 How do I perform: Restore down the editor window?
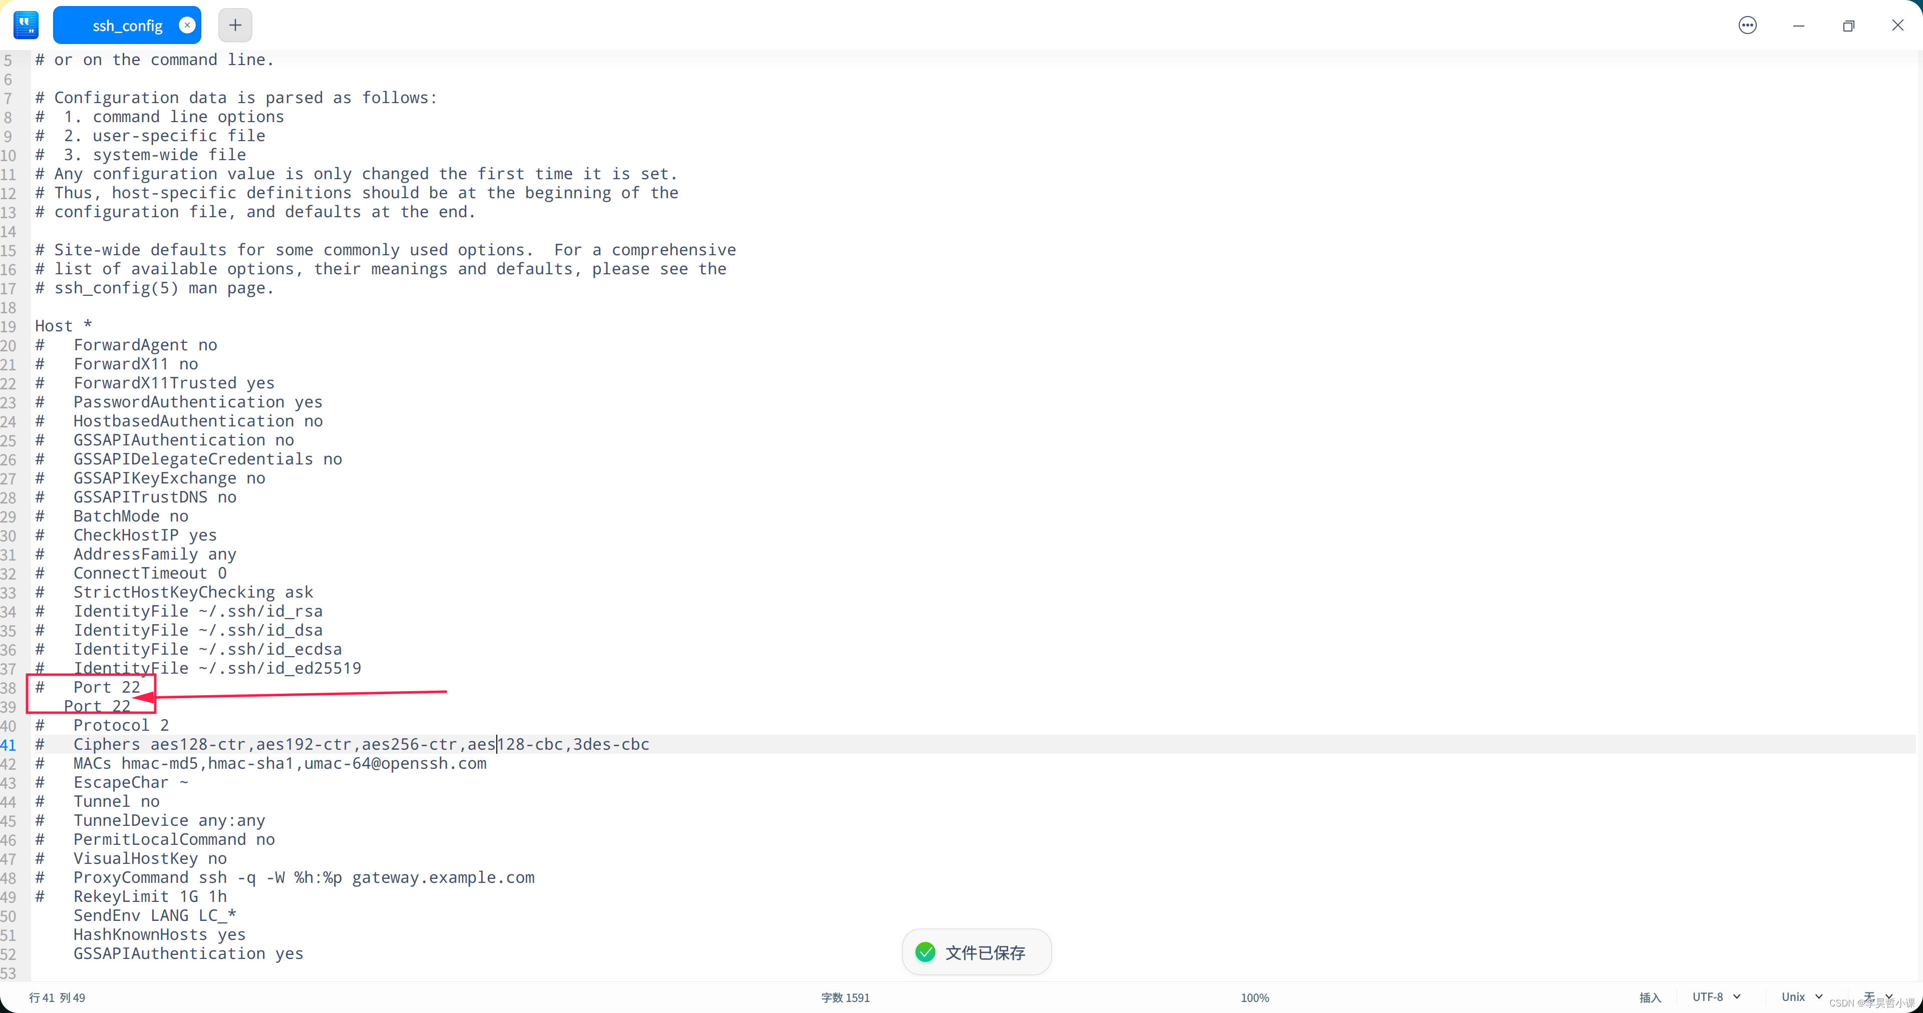coord(1848,26)
